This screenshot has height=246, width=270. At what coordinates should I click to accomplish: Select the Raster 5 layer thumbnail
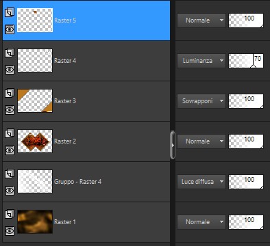(x=35, y=20)
